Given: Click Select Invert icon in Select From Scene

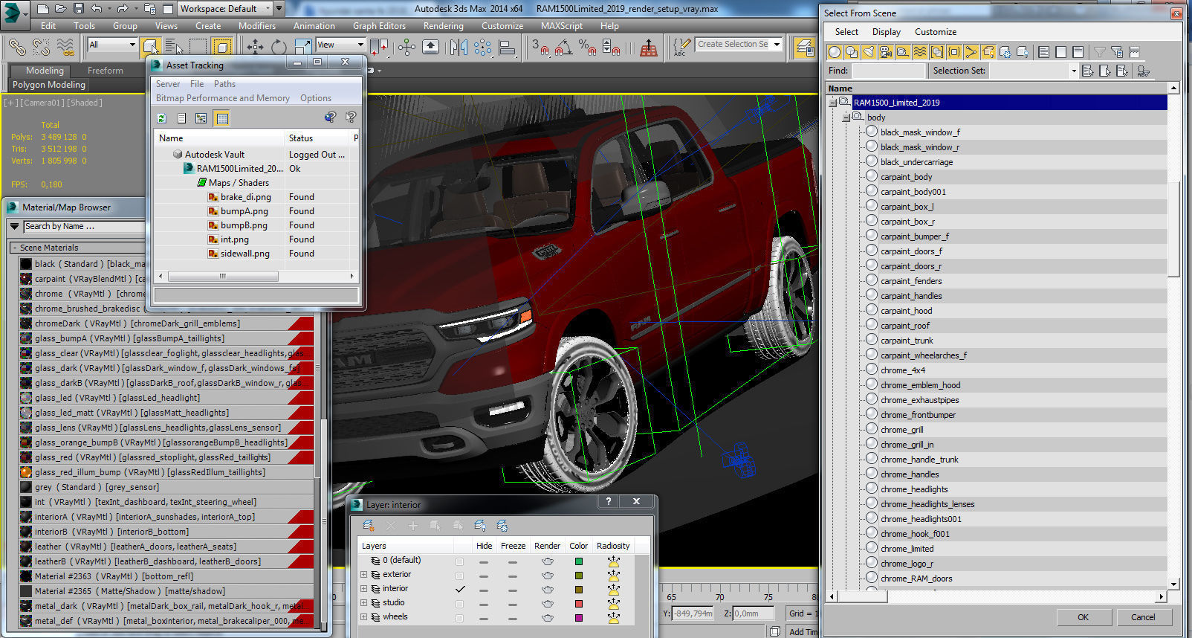Looking at the screenshot, I should point(1078,51).
